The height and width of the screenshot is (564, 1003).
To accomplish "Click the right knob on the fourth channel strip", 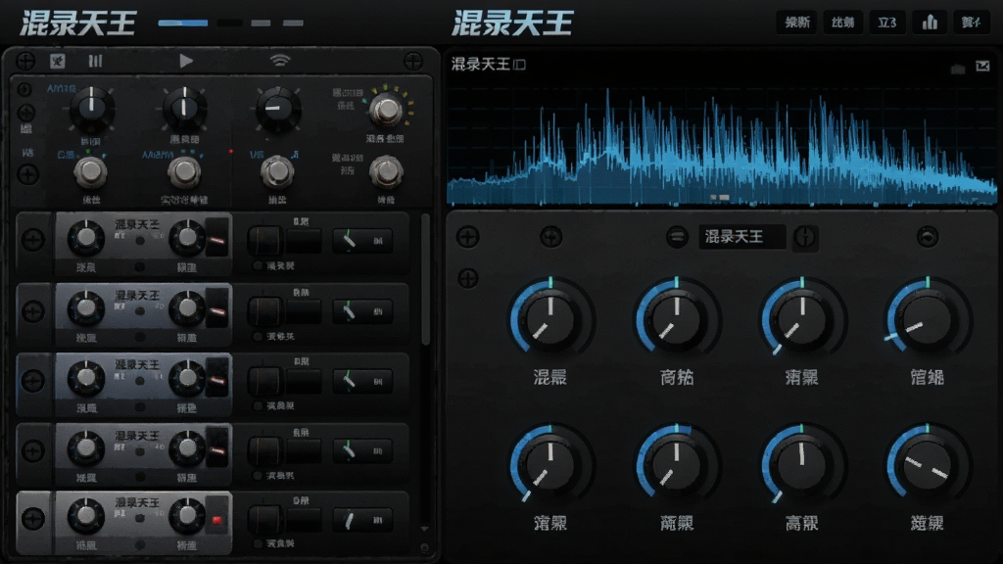I will [187, 448].
